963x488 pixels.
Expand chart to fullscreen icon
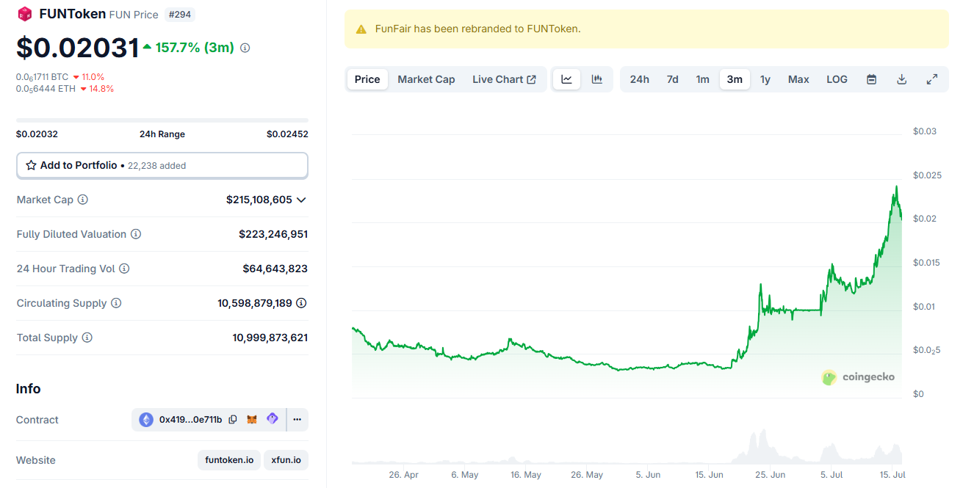point(932,79)
